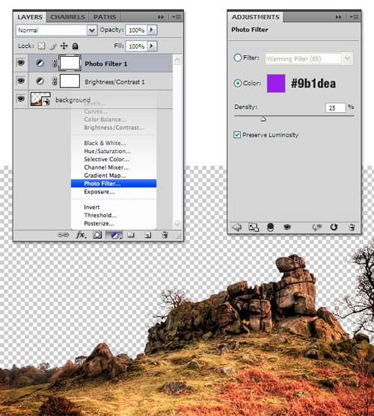Toggle lock position icon

coord(64,46)
